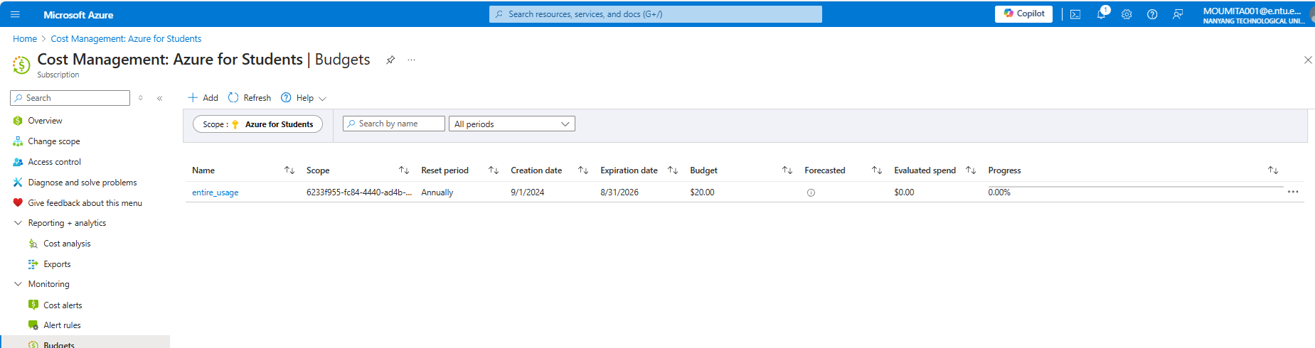Change the Scope: Azure for Students pill
The width and height of the screenshot is (1315, 348).
[257, 124]
